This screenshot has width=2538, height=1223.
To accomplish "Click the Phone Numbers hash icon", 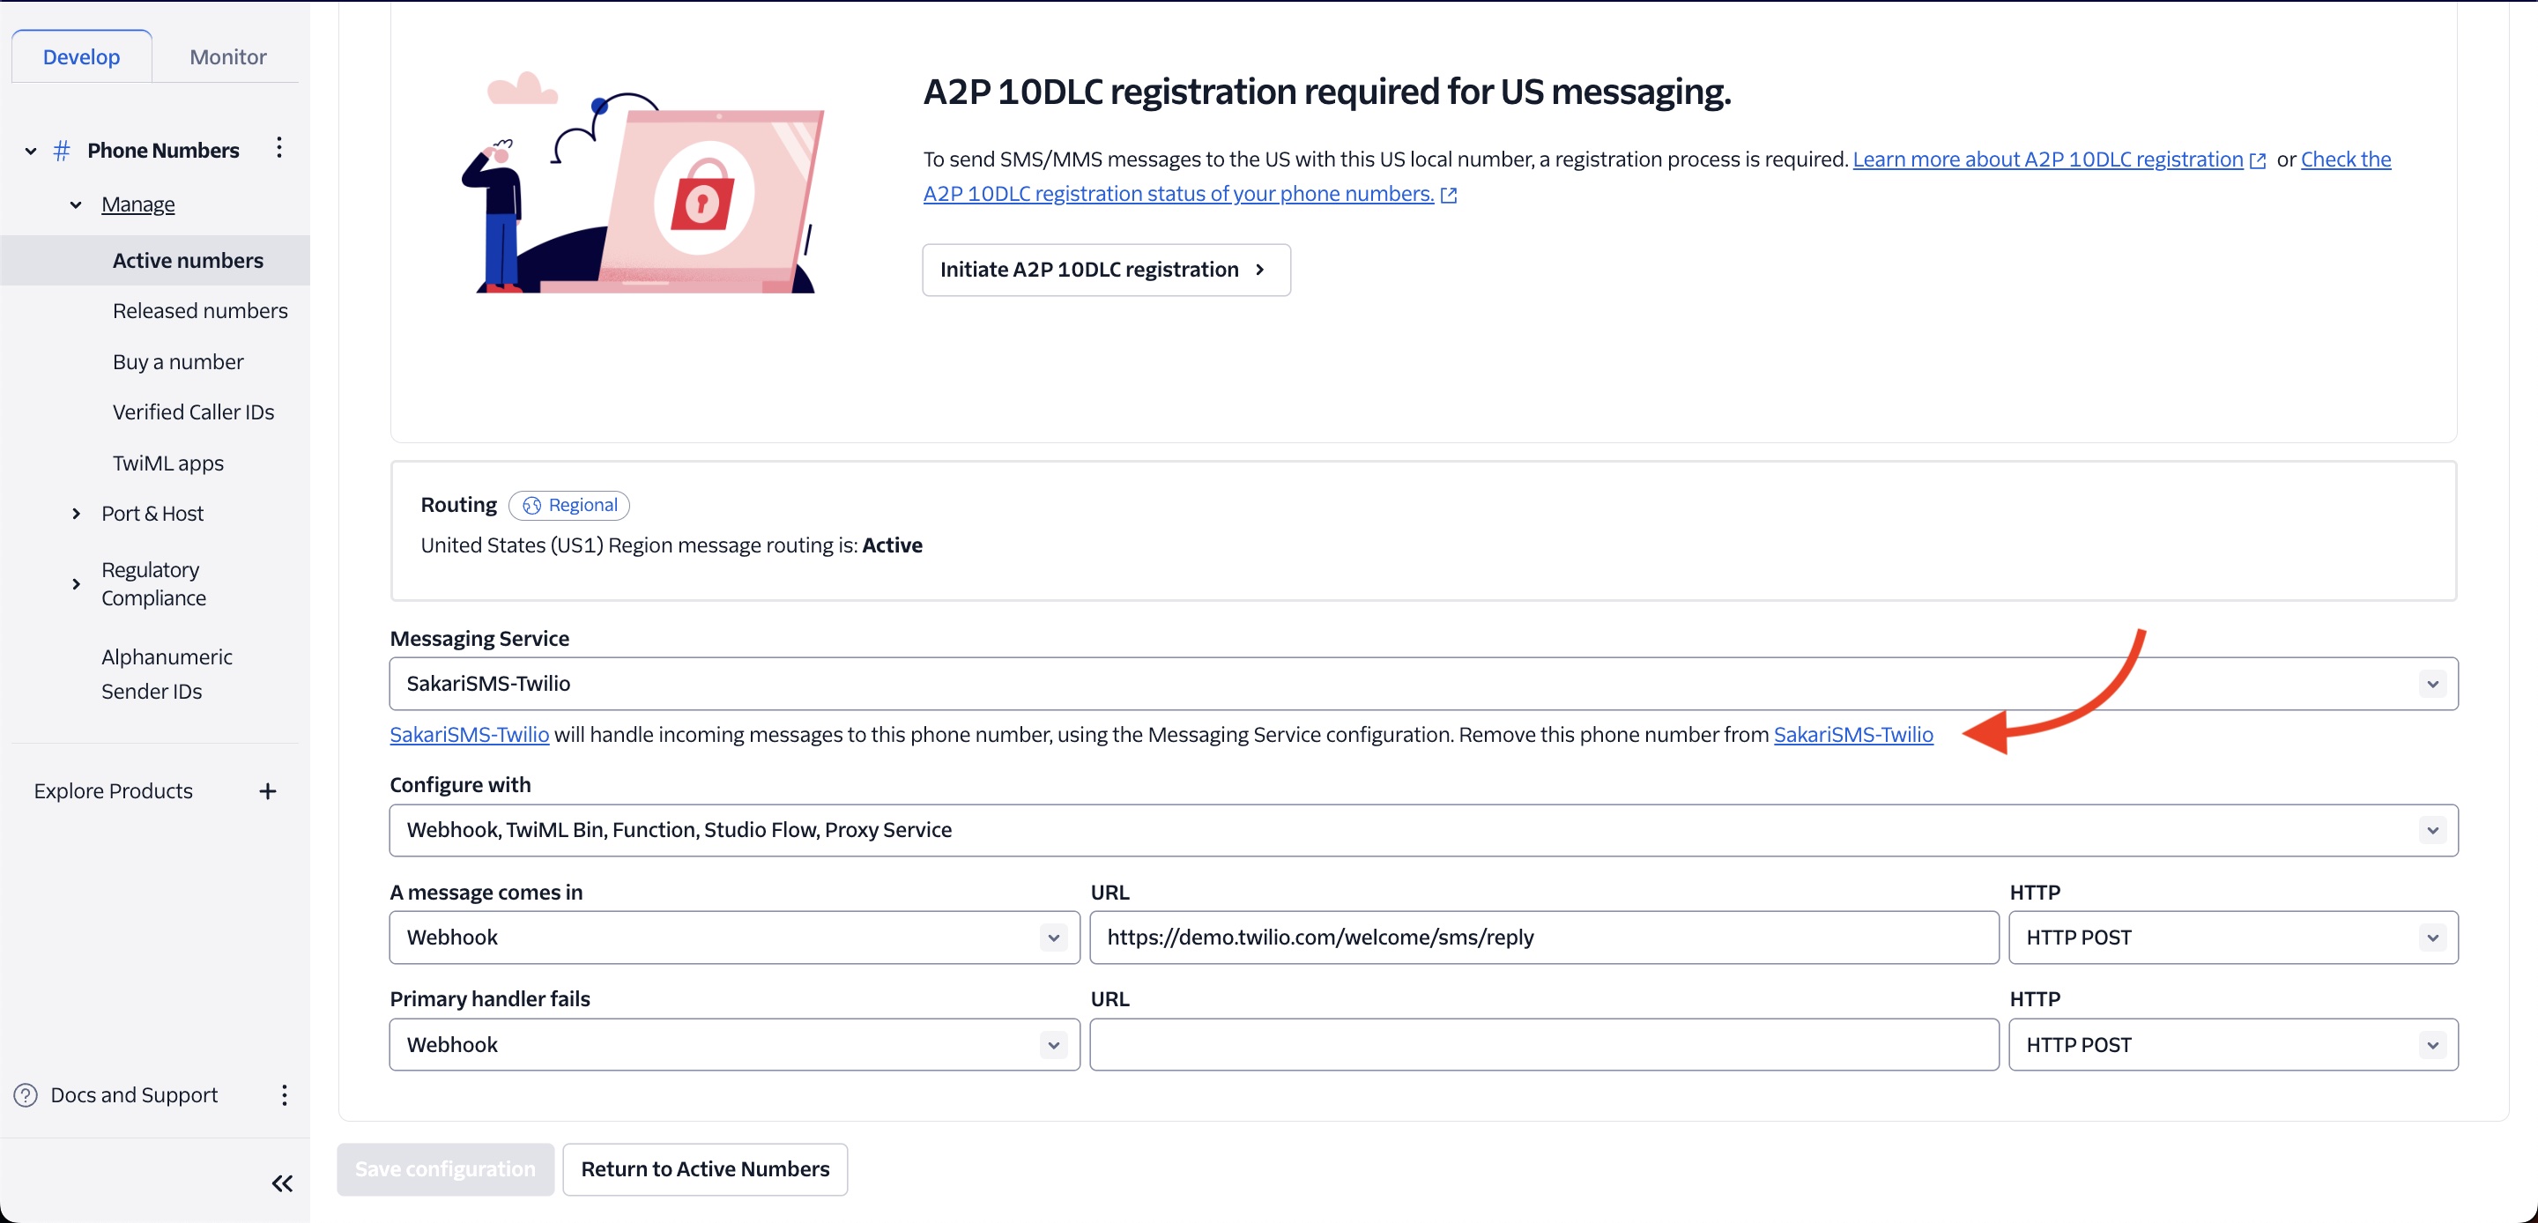I will tap(61, 150).
